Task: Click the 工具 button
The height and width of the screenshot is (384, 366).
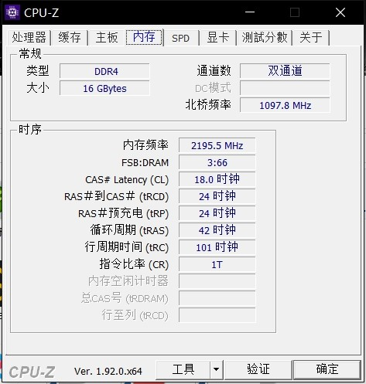Action: point(183,369)
